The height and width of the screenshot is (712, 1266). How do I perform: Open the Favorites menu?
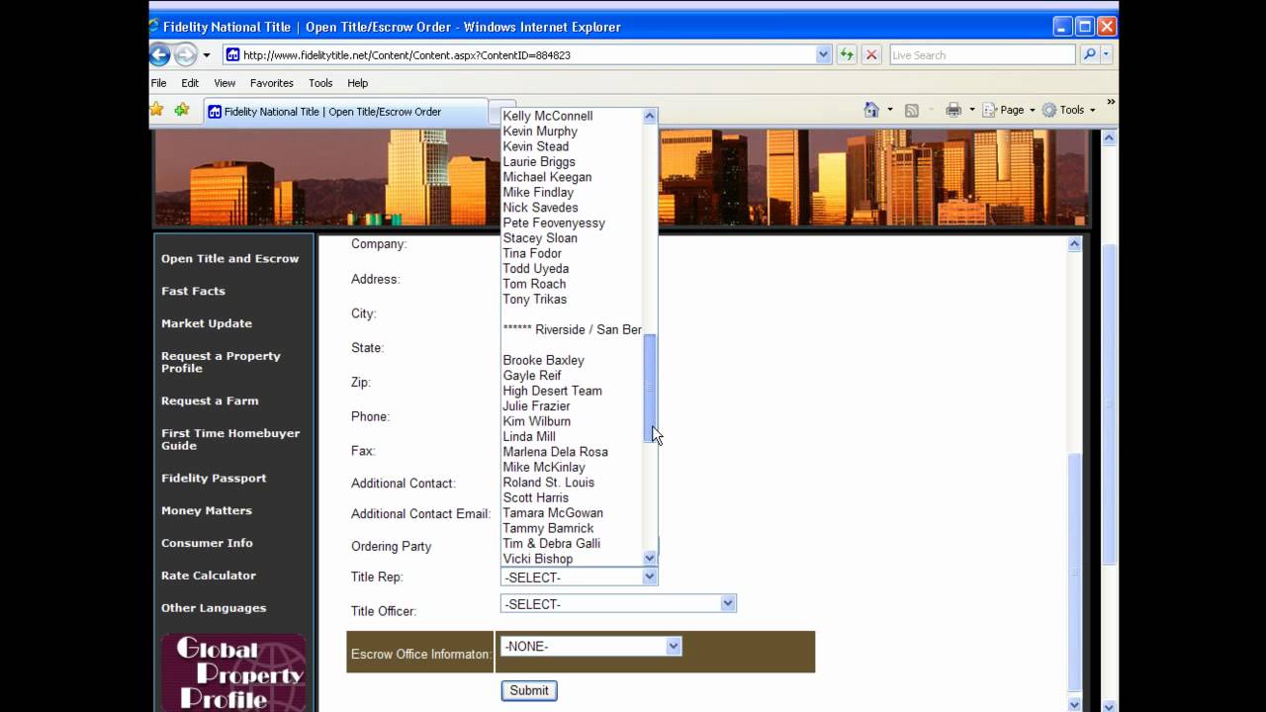(x=271, y=83)
